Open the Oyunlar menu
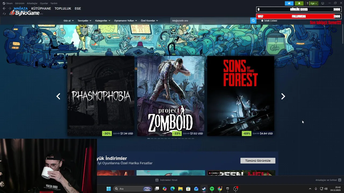This screenshot has height=193, width=344. [x=44, y=3]
